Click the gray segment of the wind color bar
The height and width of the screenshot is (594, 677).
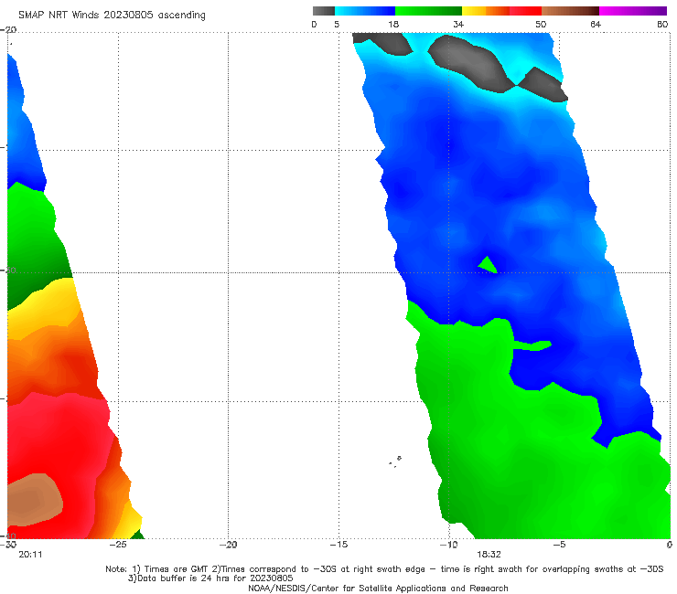324,11
